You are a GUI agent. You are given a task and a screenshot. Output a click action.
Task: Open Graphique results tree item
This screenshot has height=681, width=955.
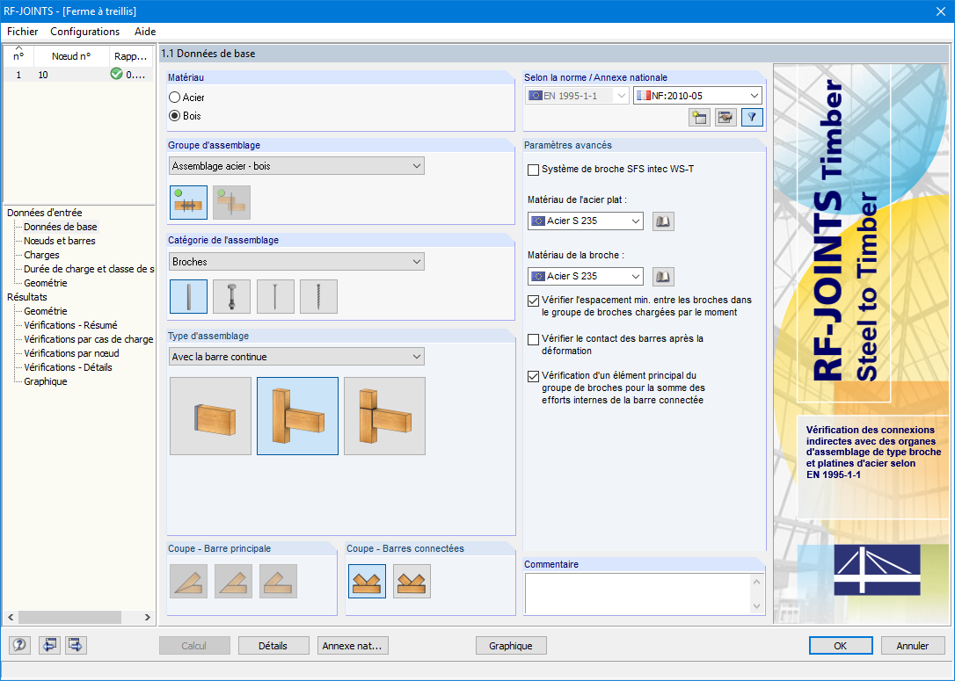pyautogui.click(x=46, y=381)
